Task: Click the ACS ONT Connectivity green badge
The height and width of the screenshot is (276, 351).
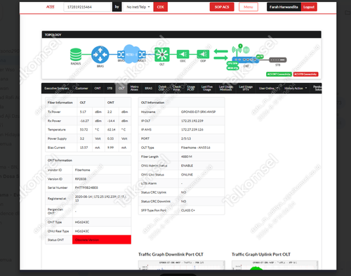Action: 279,74
